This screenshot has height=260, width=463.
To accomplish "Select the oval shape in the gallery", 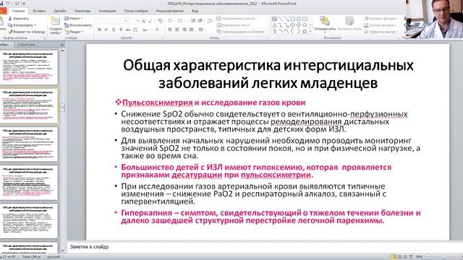I will [298, 19].
